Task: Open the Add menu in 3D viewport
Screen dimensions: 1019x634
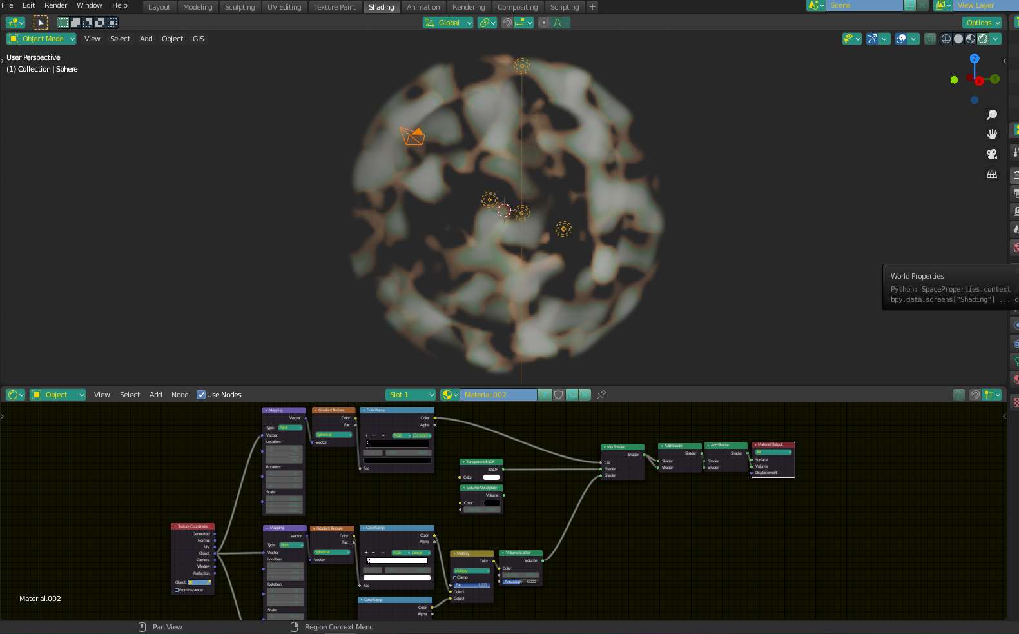Action: 146,39
